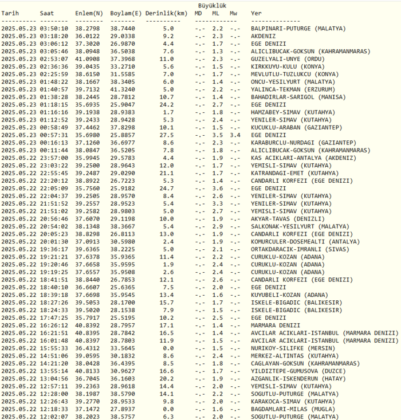Click the Enlem(N) column header

pos(89,13)
